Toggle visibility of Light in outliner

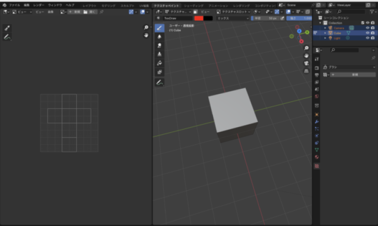point(367,38)
